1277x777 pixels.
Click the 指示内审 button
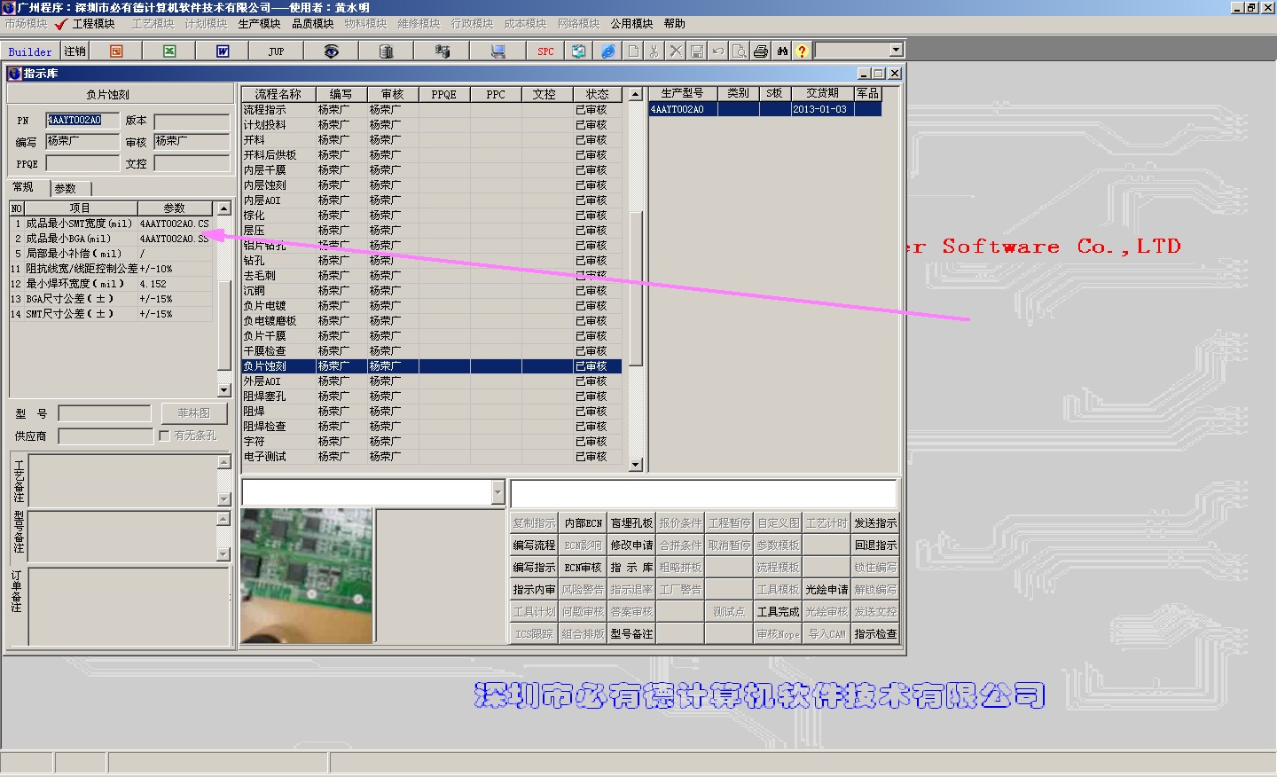tap(534, 590)
